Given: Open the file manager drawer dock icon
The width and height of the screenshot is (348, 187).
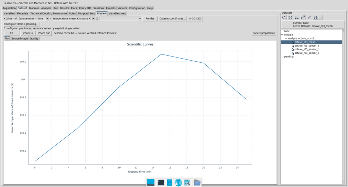Looking at the screenshot, I should 170,183.
